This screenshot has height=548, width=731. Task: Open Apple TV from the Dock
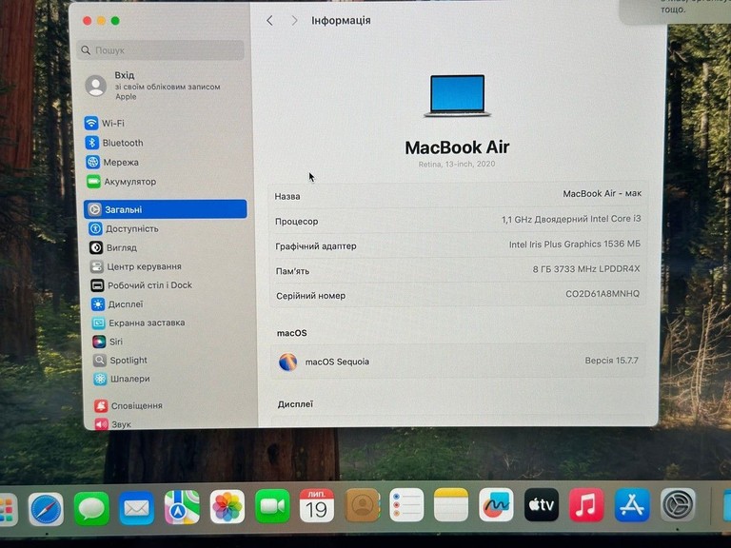tap(542, 504)
